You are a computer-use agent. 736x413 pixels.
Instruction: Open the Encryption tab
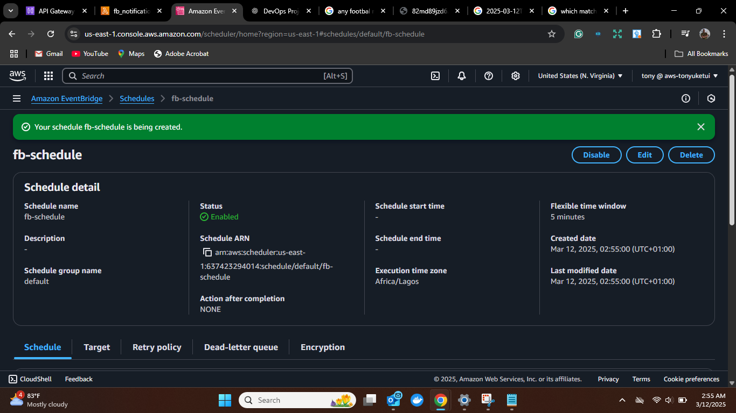(323, 347)
